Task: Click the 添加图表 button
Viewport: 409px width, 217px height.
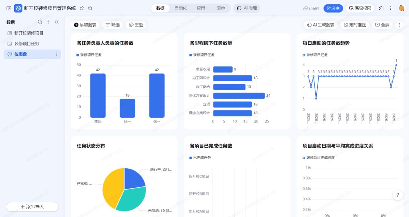Action: click(85, 25)
